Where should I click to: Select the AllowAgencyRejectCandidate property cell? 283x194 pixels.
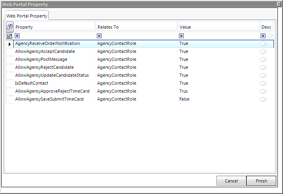point(54,67)
